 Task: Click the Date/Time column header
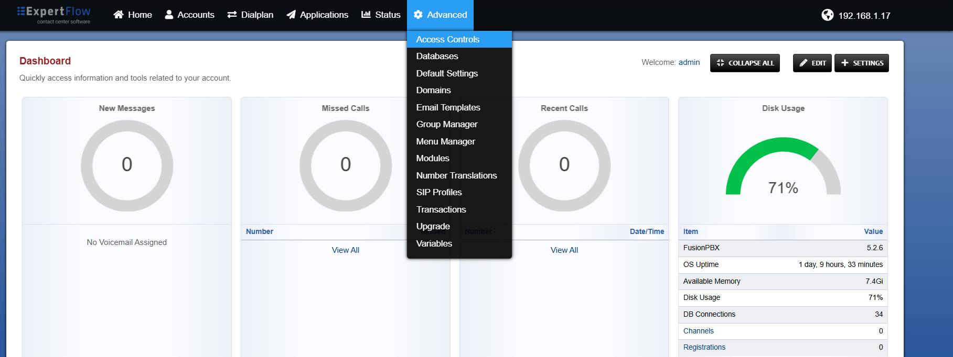647,231
